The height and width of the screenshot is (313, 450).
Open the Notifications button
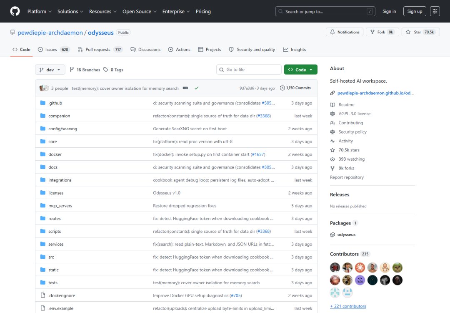(x=345, y=32)
